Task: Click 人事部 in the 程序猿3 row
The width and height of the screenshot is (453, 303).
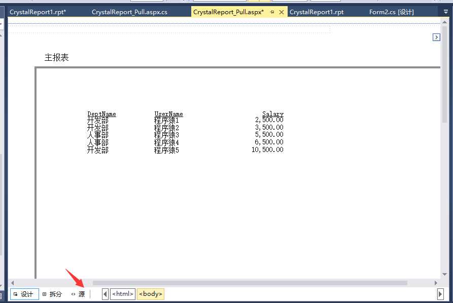Action: [x=97, y=135]
